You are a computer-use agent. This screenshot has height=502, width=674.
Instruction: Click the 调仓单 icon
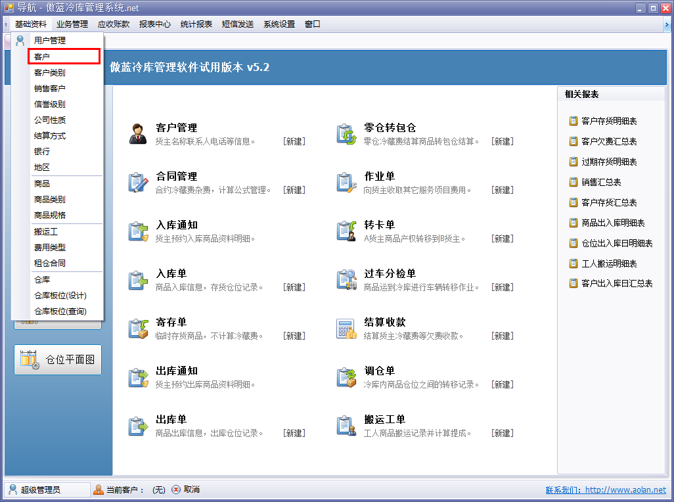[x=346, y=377]
